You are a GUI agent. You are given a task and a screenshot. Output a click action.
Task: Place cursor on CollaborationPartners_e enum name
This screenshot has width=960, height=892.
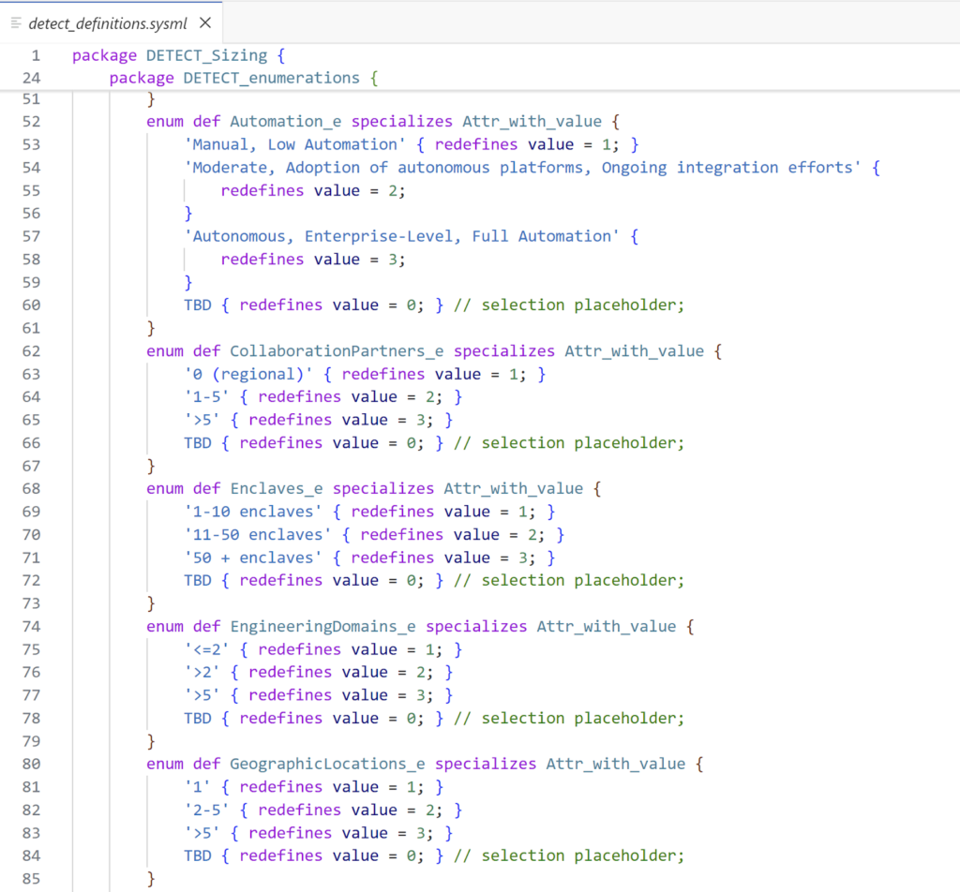(337, 351)
